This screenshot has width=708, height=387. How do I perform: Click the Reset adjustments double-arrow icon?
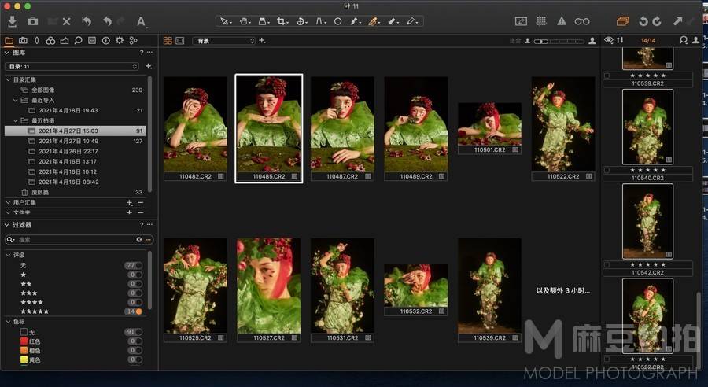87,21
